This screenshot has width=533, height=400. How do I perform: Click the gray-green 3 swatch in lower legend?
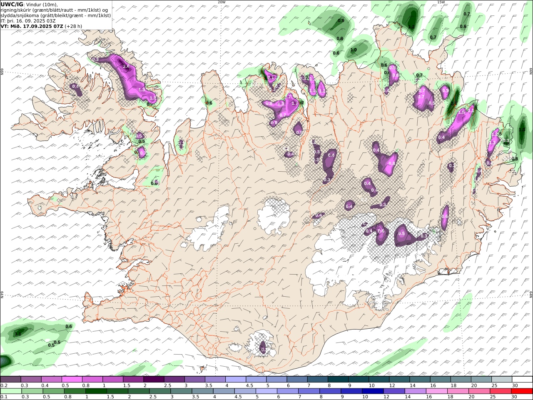click(x=181, y=391)
